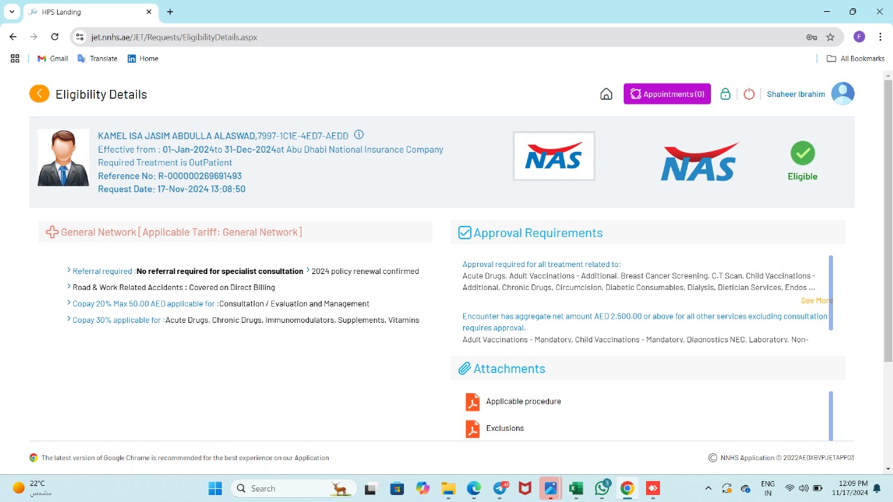Open the notification bell in the taskbar
Image resolution: width=893 pixels, height=502 pixels.
(x=877, y=488)
